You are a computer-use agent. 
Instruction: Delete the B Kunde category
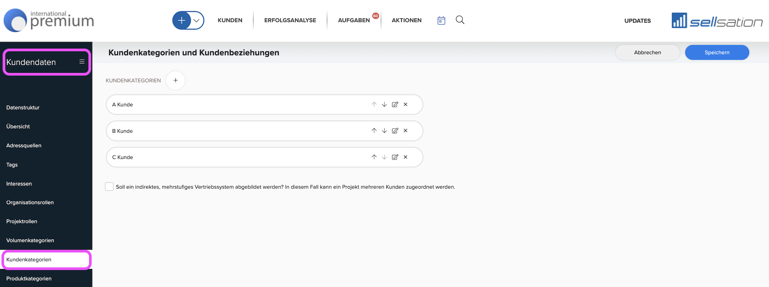[x=405, y=131]
